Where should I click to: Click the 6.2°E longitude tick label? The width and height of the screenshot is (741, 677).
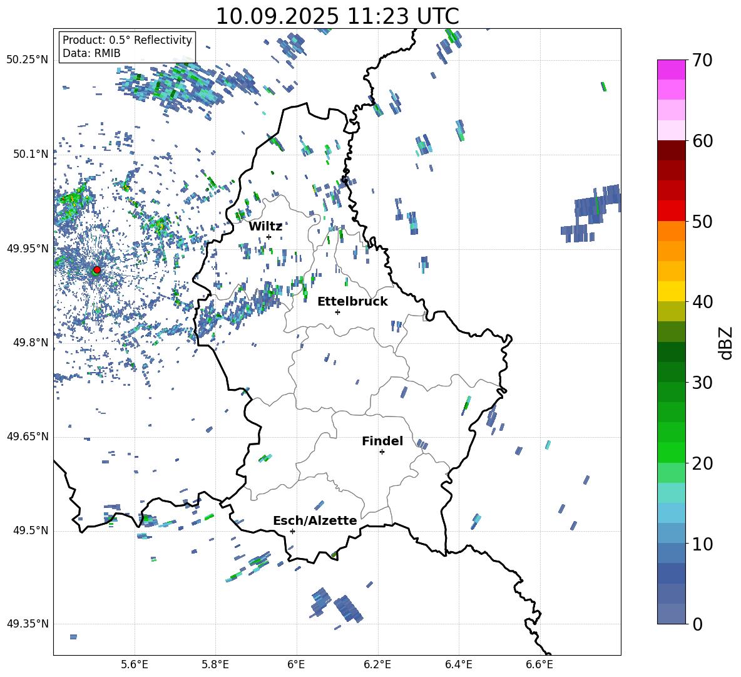click(377, 664)
